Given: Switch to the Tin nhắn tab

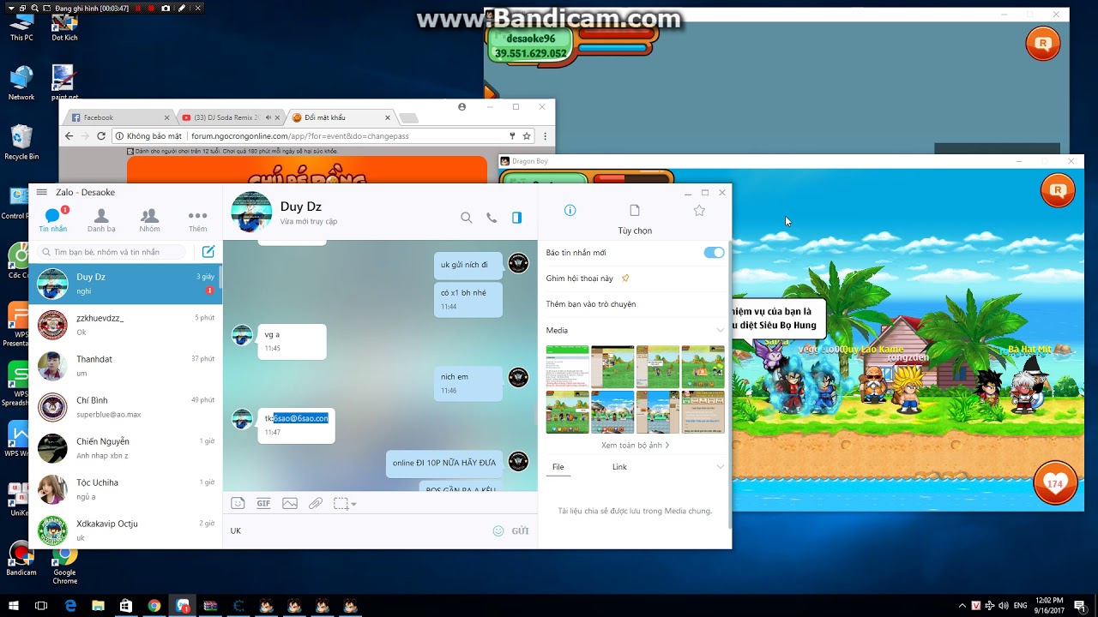Looking at the screenshot, I should click(x=52, y=219).
